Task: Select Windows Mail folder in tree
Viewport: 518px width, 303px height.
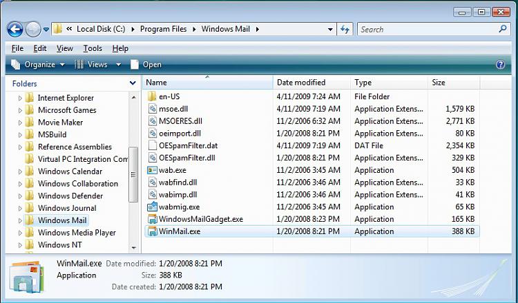Action: coord(62,220)
